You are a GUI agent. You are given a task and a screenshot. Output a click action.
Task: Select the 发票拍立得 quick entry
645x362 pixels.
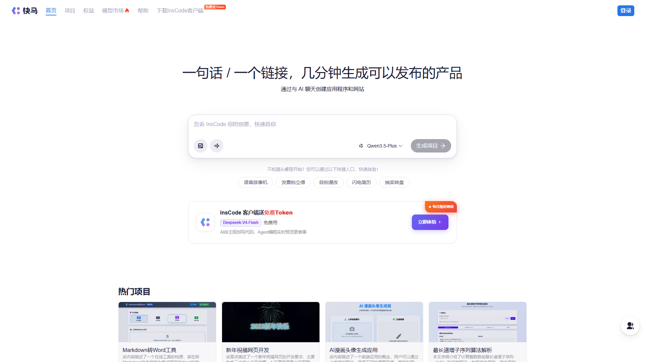point(293,182)
